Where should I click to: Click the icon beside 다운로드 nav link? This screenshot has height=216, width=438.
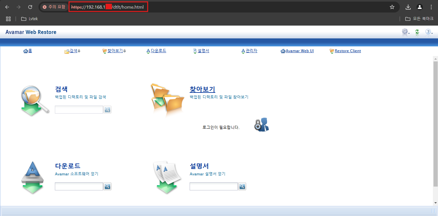click(148, 51)
